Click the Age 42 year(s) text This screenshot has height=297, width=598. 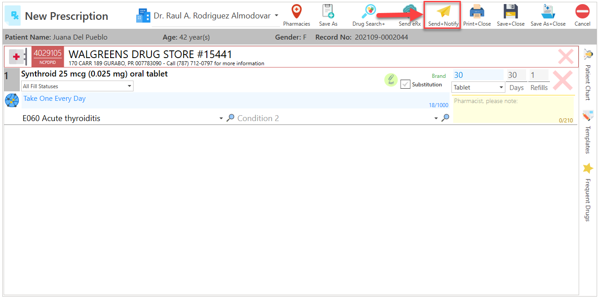[186, 37]
